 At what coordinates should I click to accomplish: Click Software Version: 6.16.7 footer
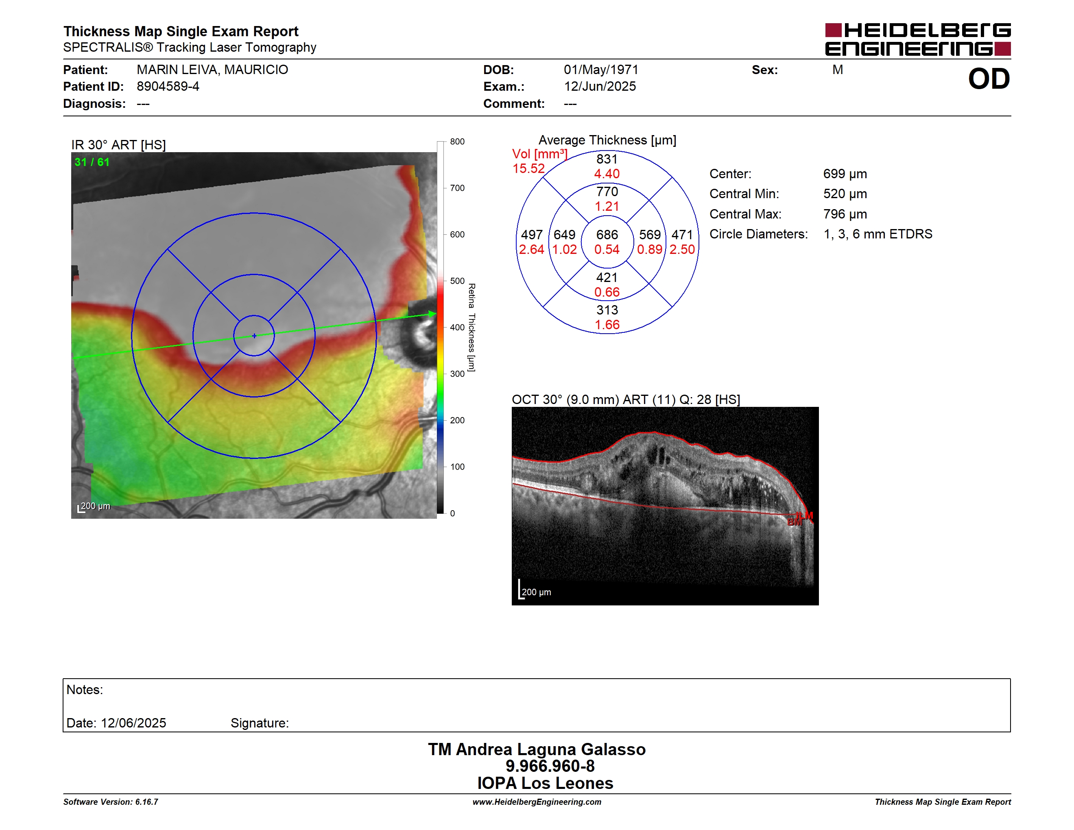click(x=111, y=802)
